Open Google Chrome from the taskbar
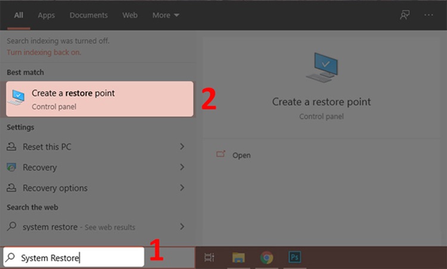447x269 pixels. [266, 258]
